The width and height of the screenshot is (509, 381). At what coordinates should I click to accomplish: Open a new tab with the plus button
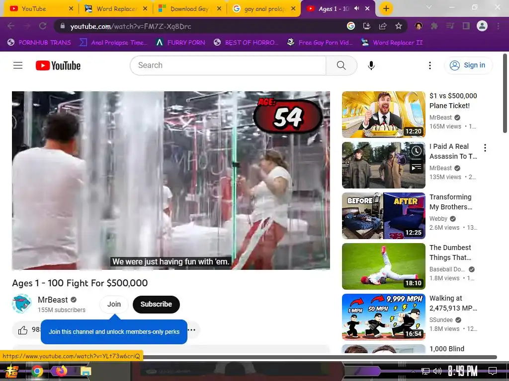[x=386, y=9]
